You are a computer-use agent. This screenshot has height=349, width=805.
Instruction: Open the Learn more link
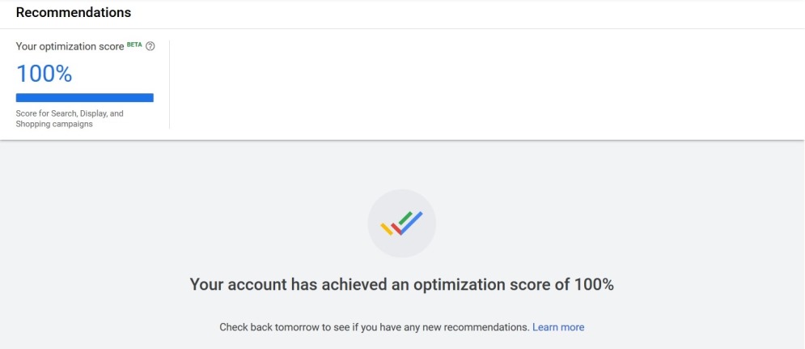pos(558,327)
